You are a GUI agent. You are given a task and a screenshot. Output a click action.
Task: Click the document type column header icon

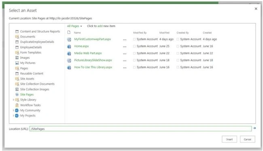[69, 32]
